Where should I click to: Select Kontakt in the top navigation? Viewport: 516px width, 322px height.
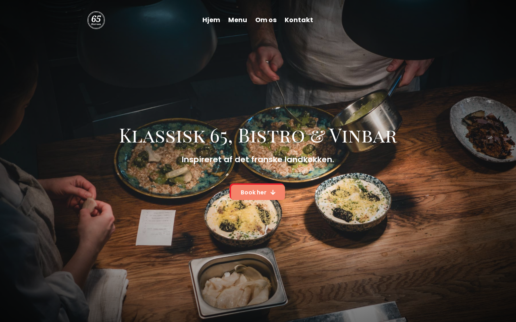(299, 20)
